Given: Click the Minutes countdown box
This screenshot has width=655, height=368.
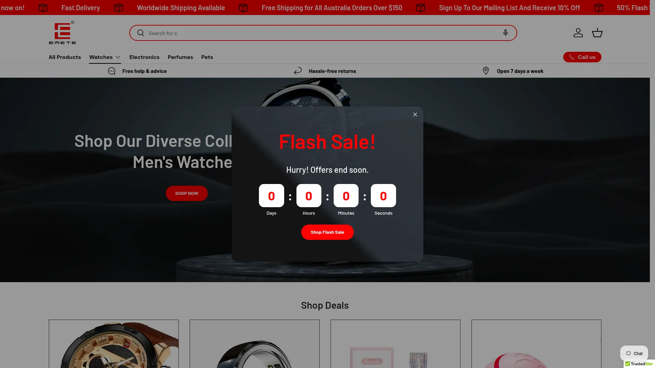Looking at the screenshot, I should coord(346,196).
